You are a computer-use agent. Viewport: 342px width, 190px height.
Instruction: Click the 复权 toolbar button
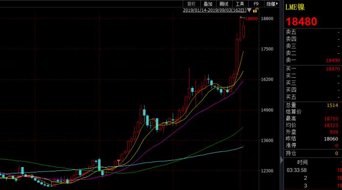pyautogui.click(x=192, y=4)
